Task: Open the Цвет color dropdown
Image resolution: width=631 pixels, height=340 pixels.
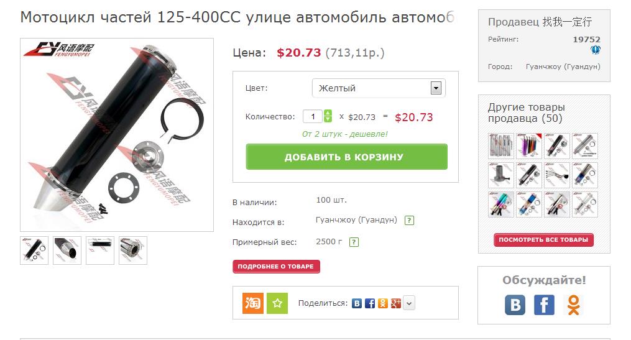Action: 379,88
